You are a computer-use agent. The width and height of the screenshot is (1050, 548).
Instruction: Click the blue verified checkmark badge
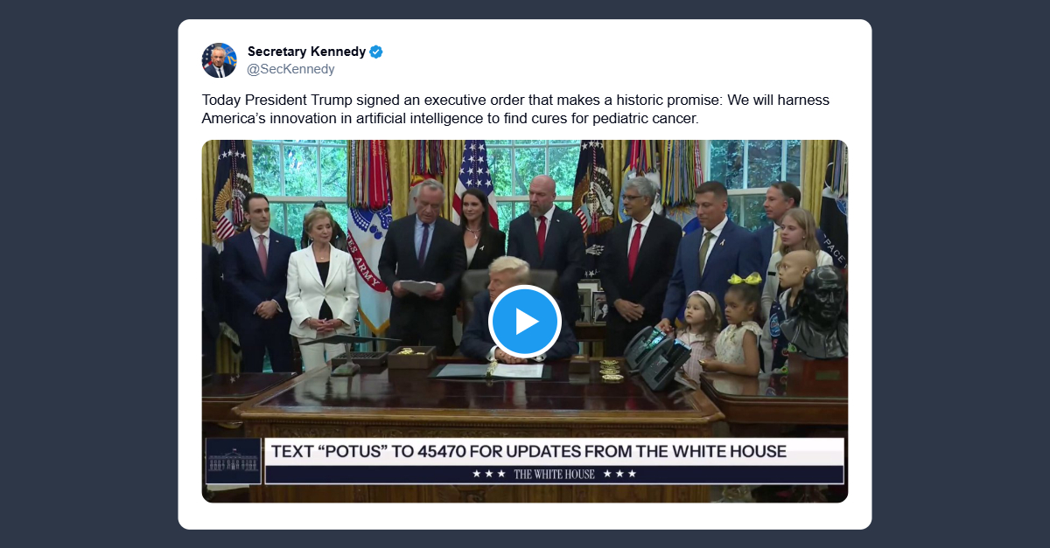(376, 52)
